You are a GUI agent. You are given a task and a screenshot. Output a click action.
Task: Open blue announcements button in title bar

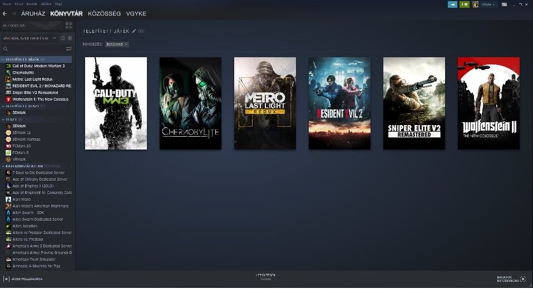click(x=452, y=4)
